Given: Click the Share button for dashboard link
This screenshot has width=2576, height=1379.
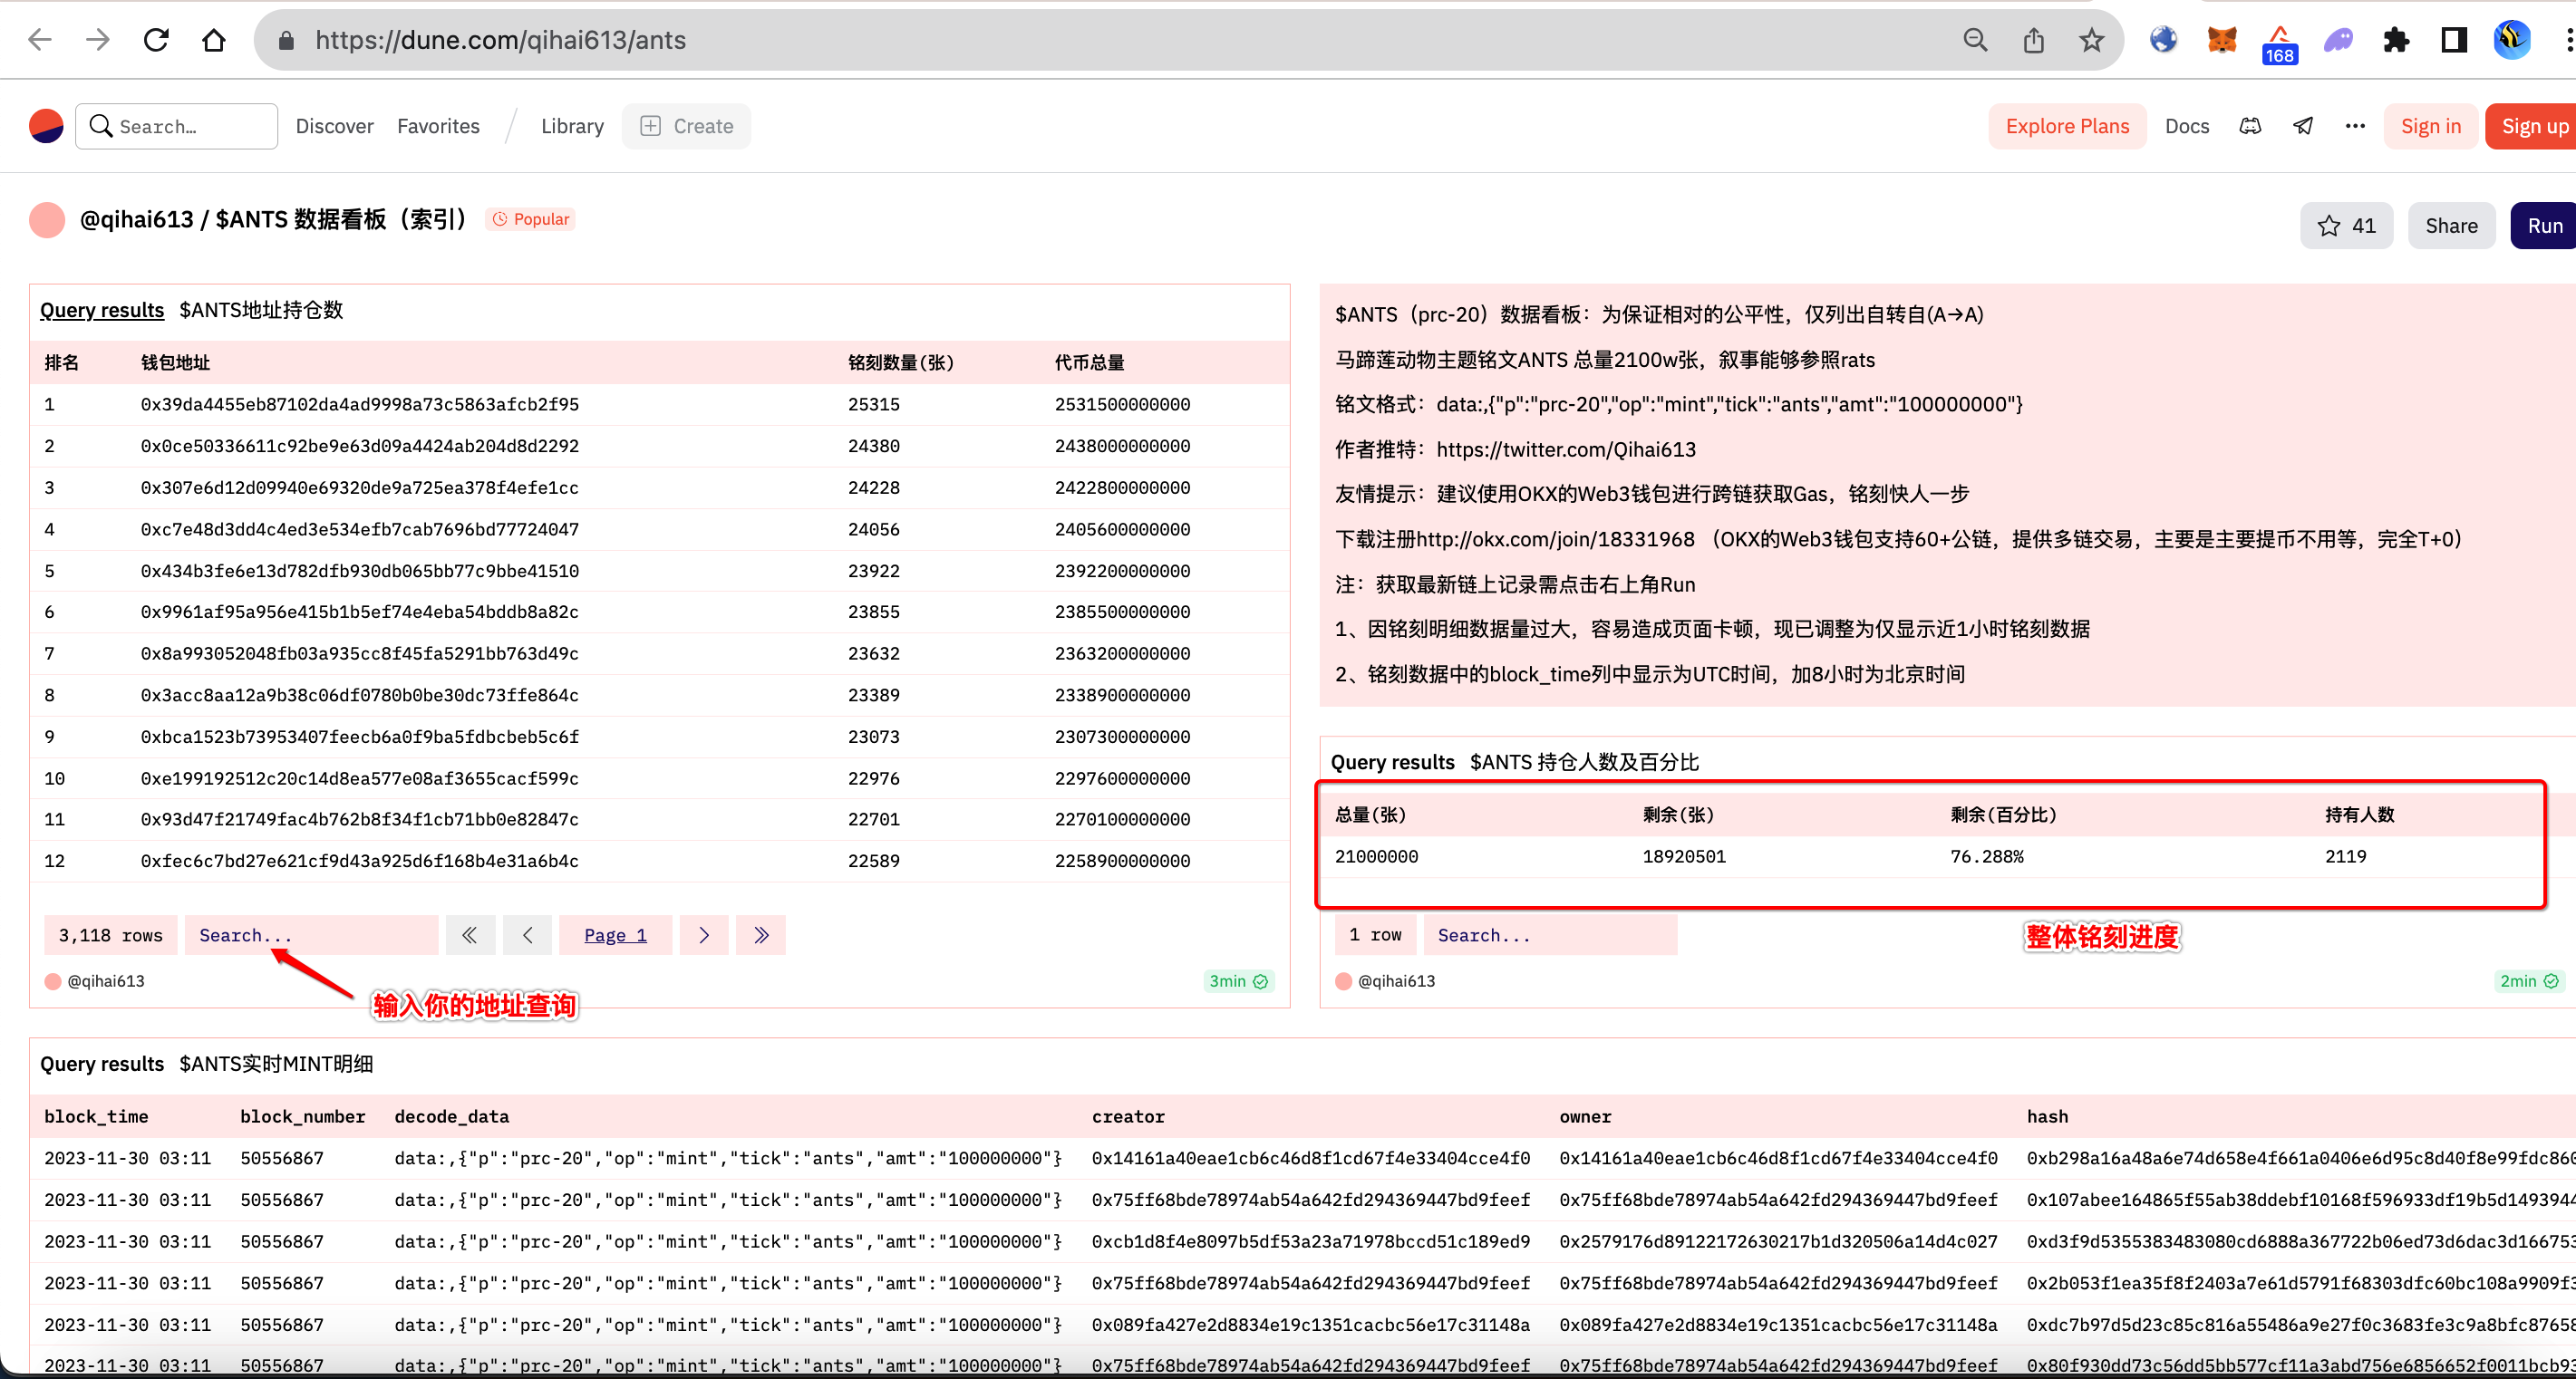Looking at the screenshot, I should [2448, 223].
